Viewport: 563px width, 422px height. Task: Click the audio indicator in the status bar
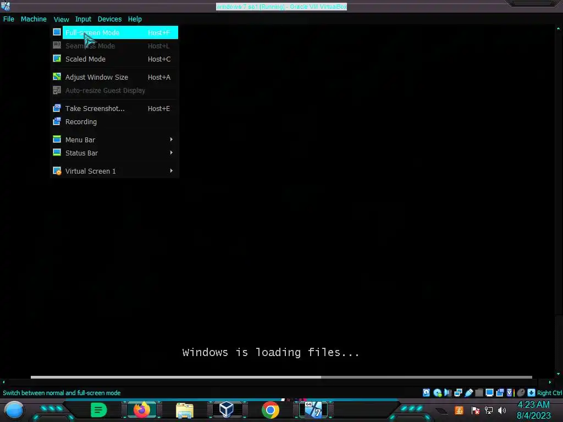448,392
